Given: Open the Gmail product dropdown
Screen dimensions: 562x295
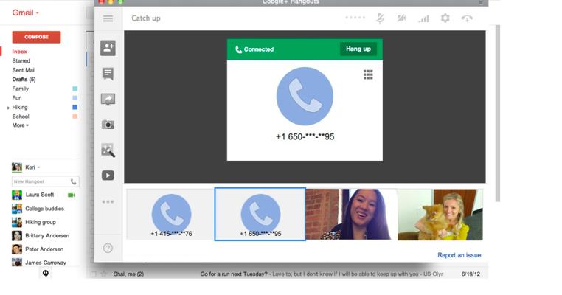Looking at the screenshot, I should 25,13.
